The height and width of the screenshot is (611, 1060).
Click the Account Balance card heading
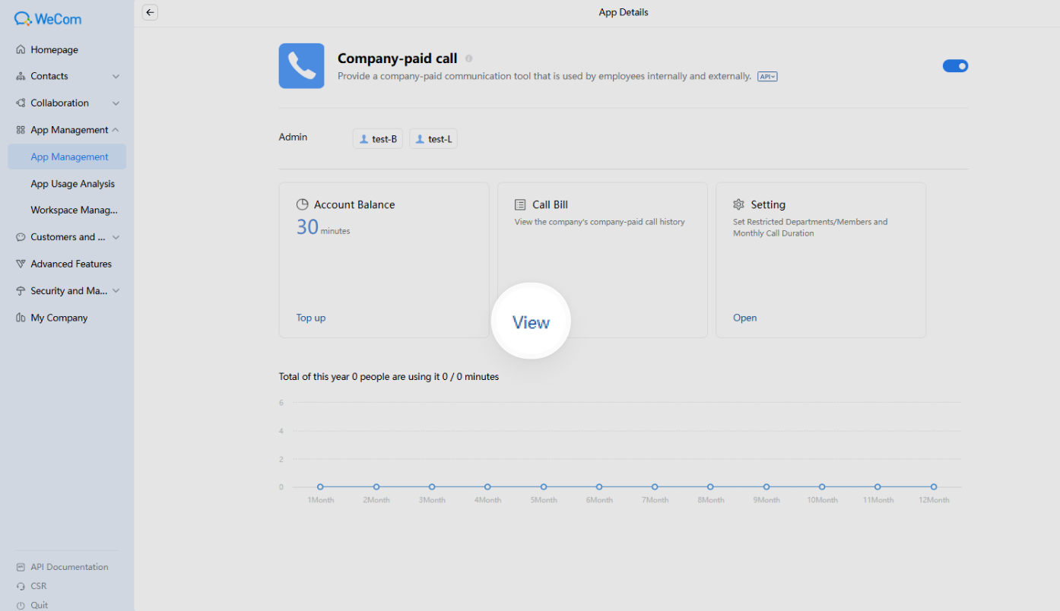[354, 204]
